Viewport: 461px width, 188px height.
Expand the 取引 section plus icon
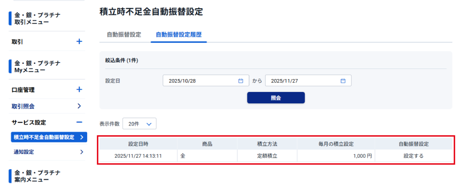79,41
